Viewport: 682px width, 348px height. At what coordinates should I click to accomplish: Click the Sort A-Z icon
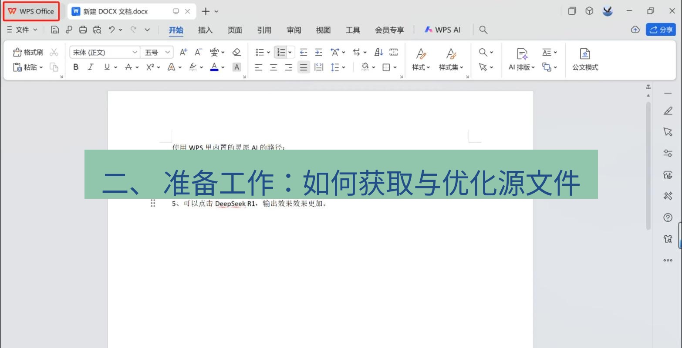coord(379,52)
